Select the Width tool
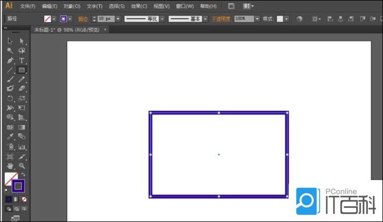The width and height of the screenshot is (383, 222). click(x=10, y=108)
